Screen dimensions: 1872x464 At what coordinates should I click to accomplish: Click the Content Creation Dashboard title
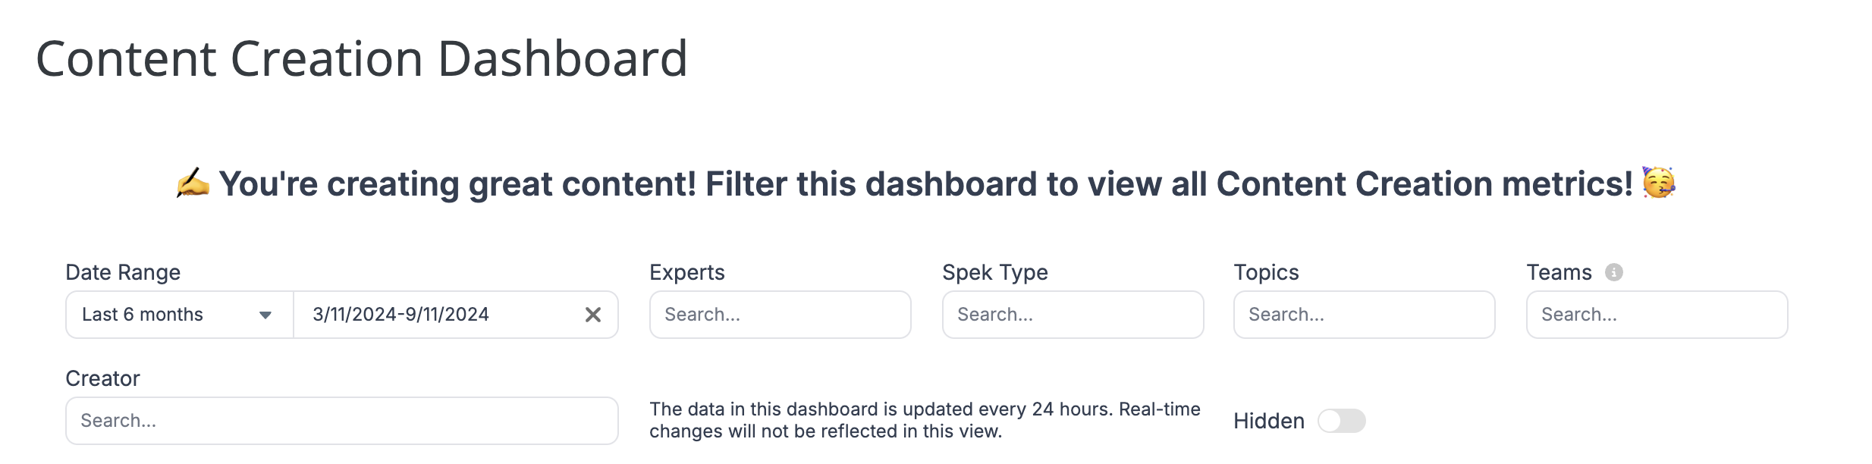point(362,59)
